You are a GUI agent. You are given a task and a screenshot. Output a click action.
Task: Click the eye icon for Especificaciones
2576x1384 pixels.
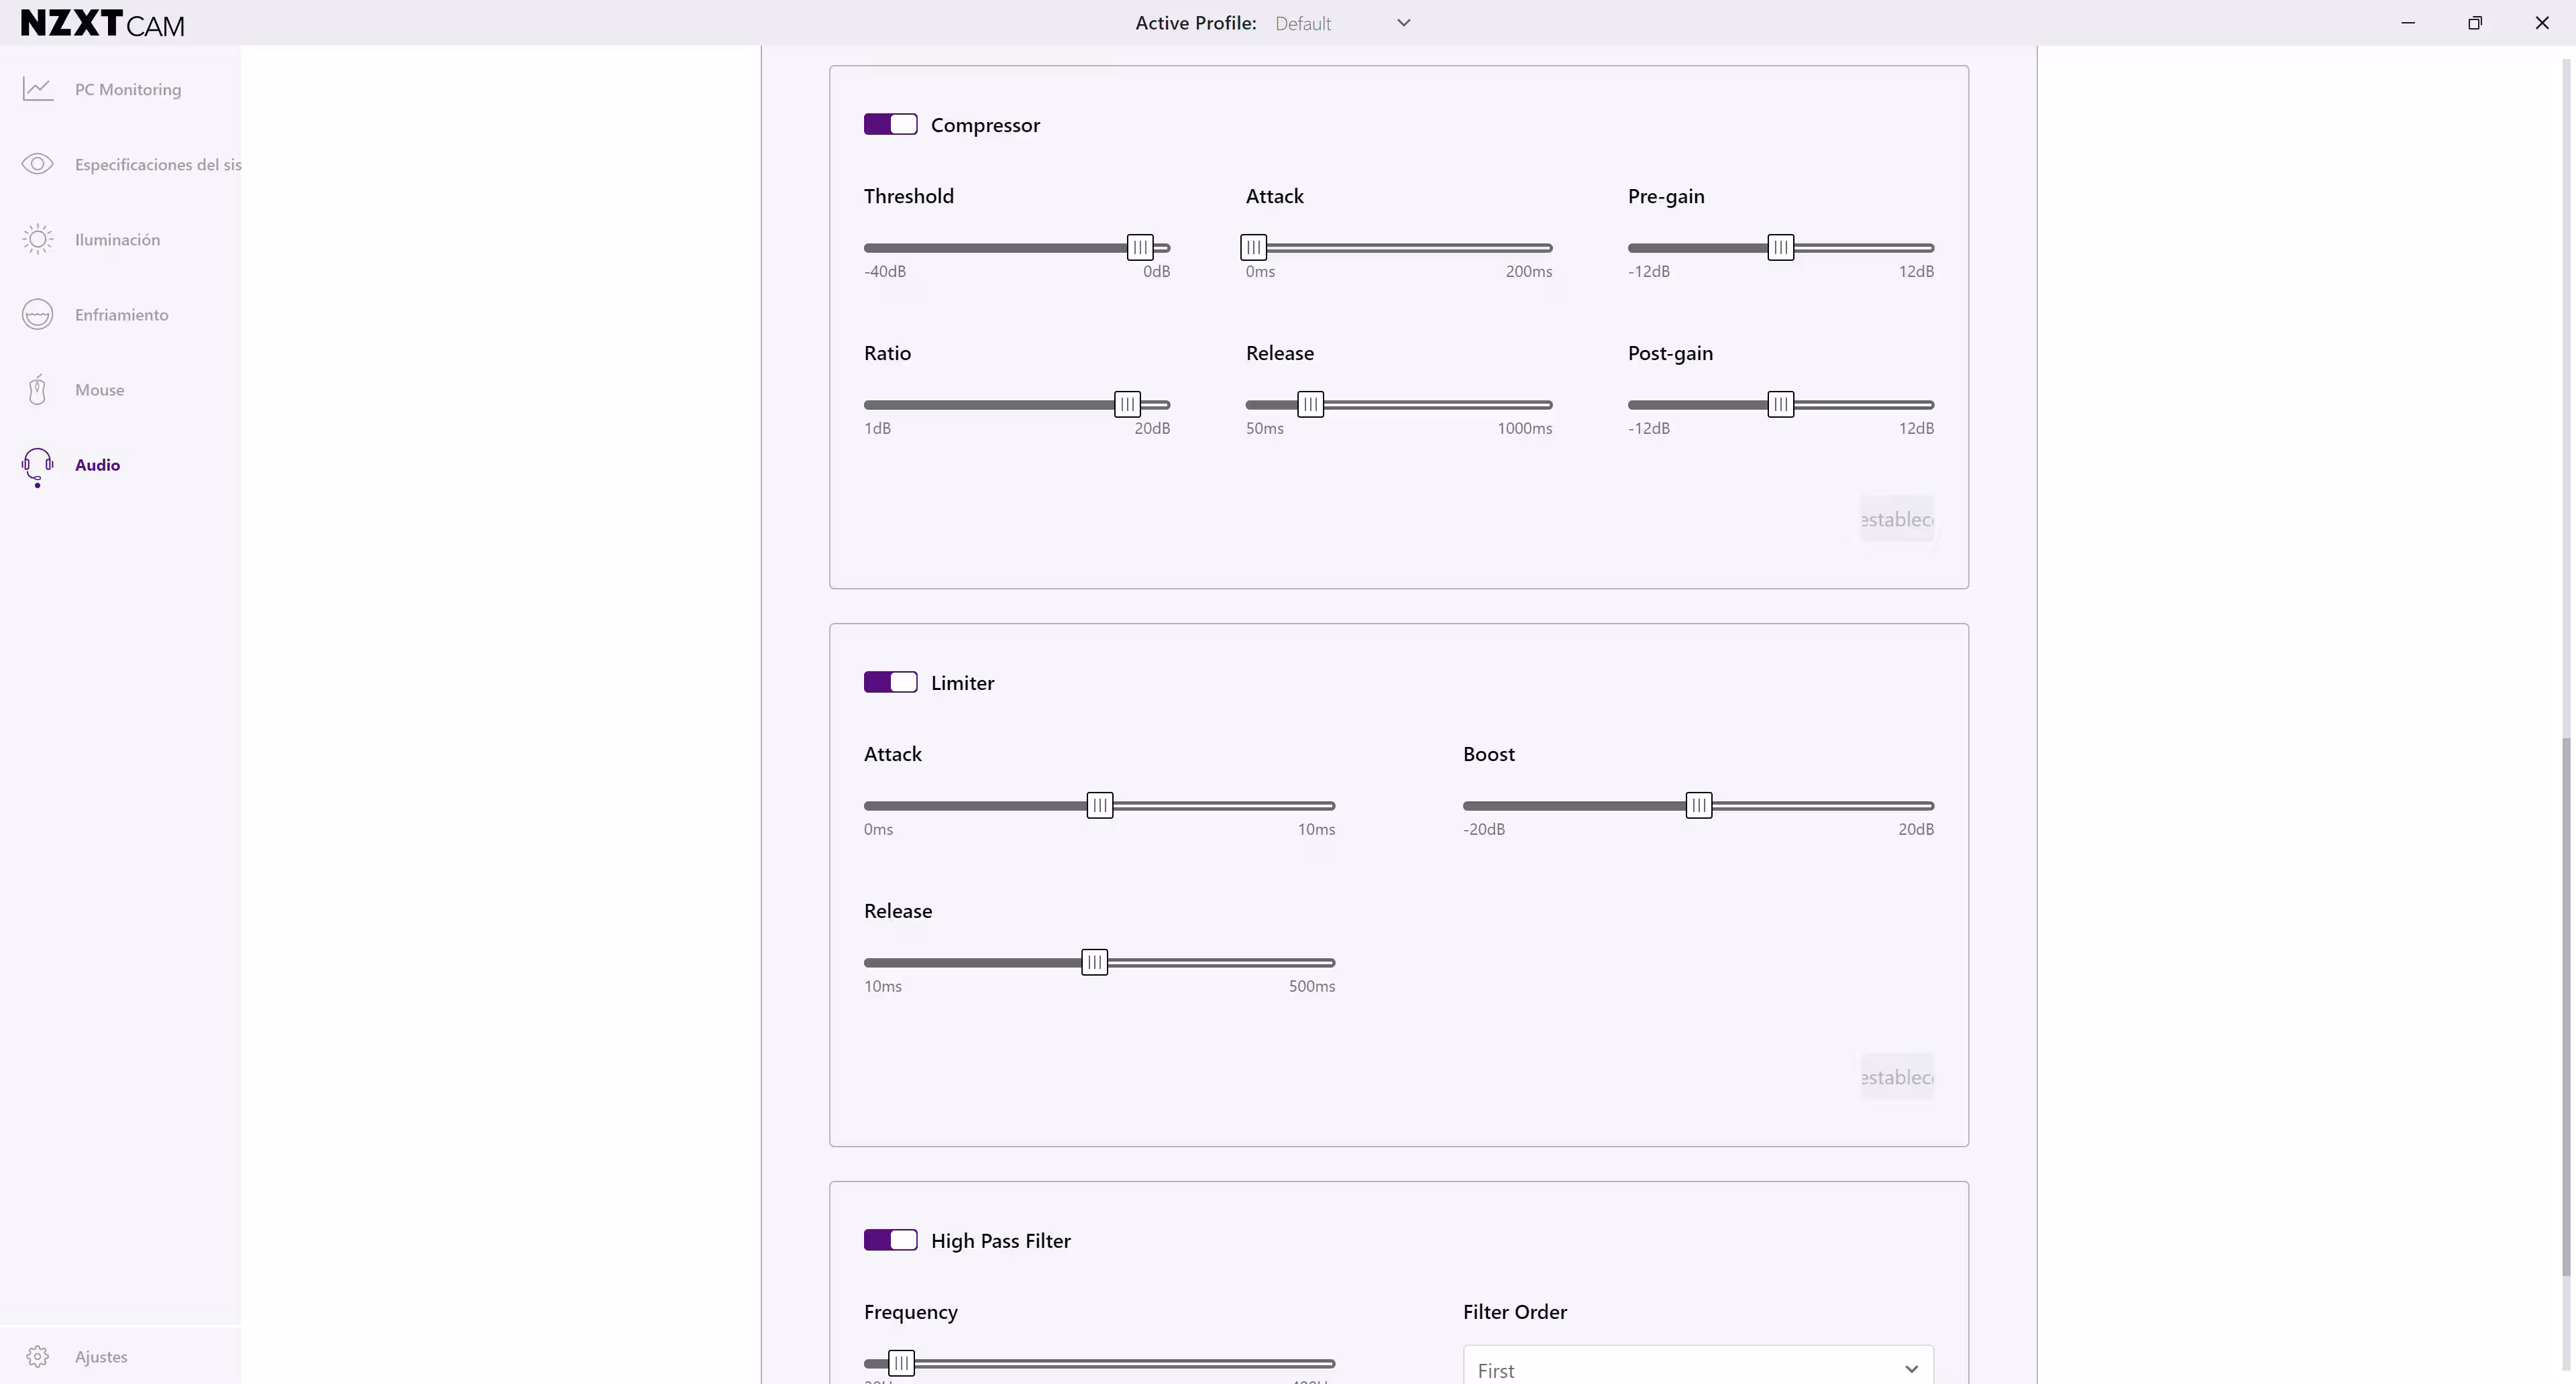pyautogui.click(x=38, y=164)
